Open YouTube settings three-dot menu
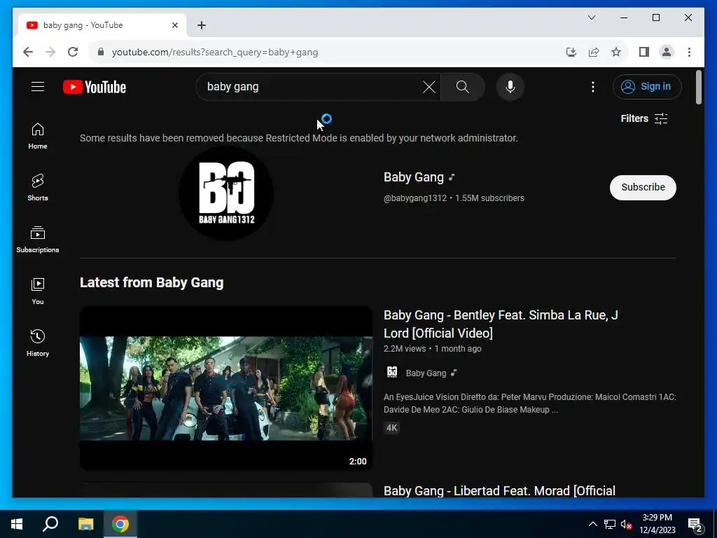The height and width of the screenshot is (538, 717). 592,87
